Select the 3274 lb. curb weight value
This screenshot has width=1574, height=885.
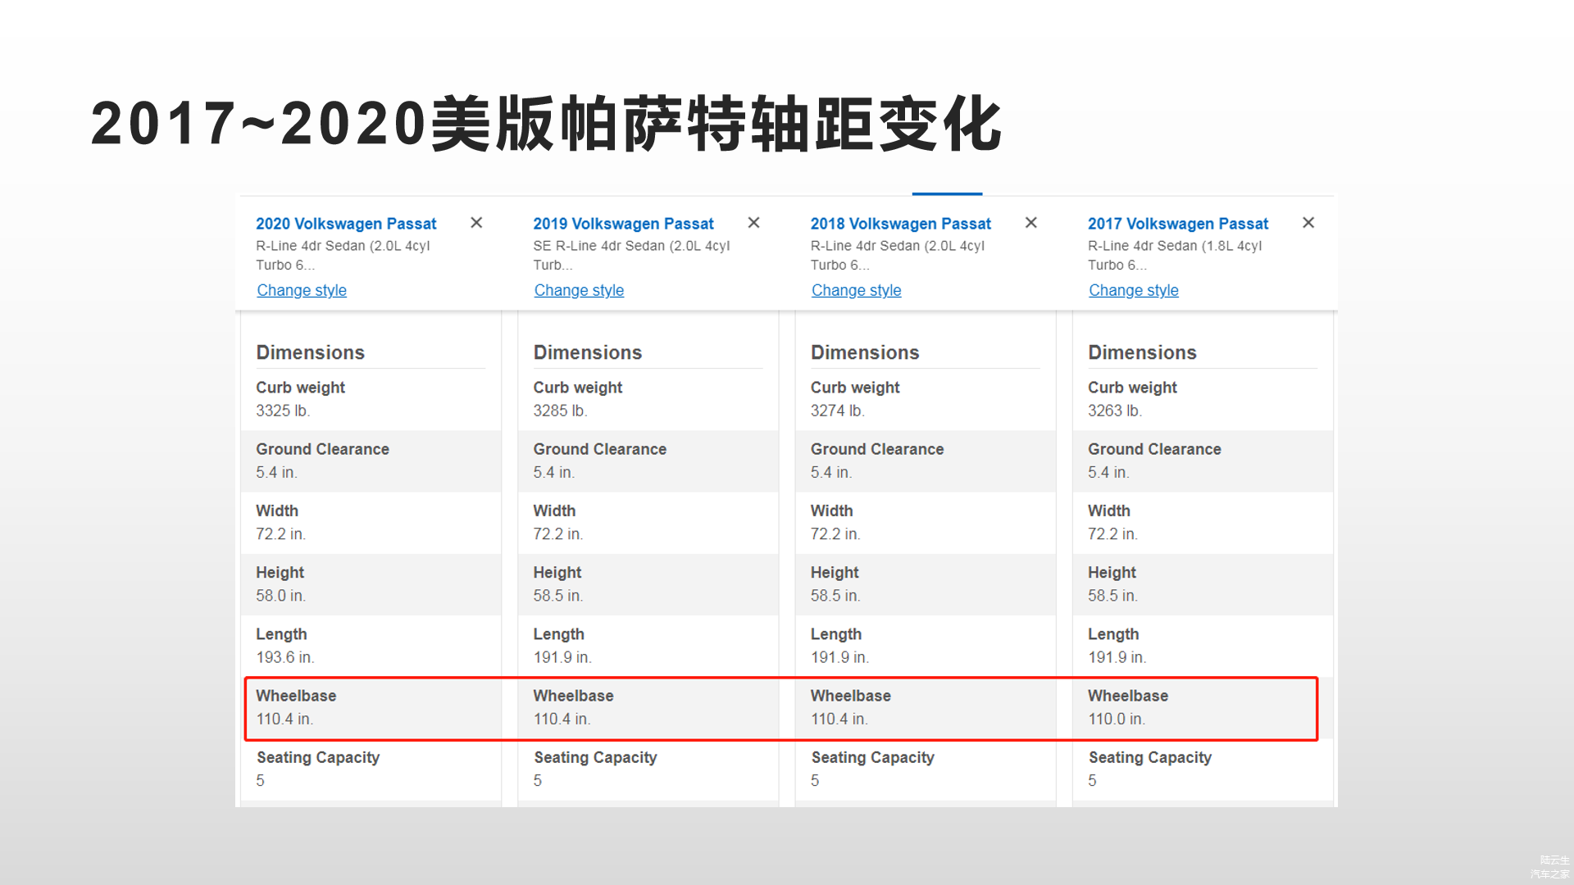tap(837, 411)
